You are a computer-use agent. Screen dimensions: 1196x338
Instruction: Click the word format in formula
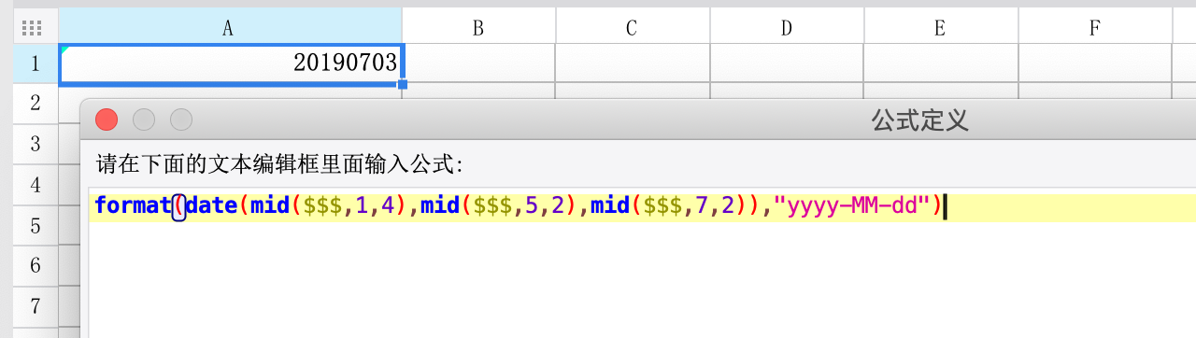pos(133,205)
